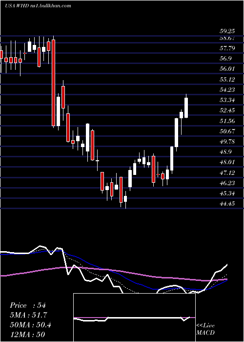Click the 50.67 price axis label
Image resolution: width=244 pixels, height=342 pixels.
(227, 131)
